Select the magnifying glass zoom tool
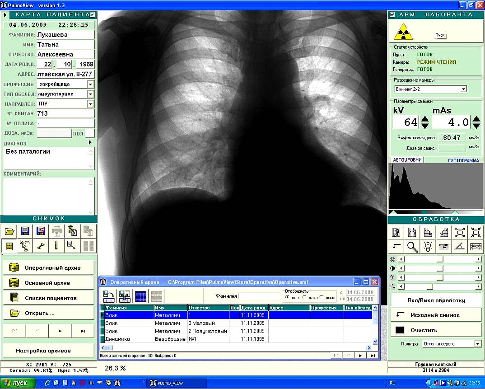 click(x=412, y=247)
